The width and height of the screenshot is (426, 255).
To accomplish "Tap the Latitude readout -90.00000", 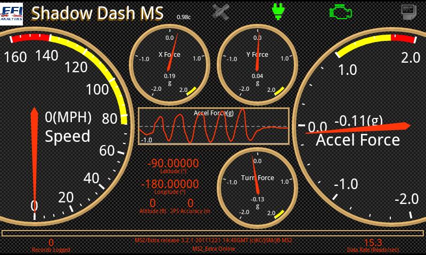I will tap(173, 164).
